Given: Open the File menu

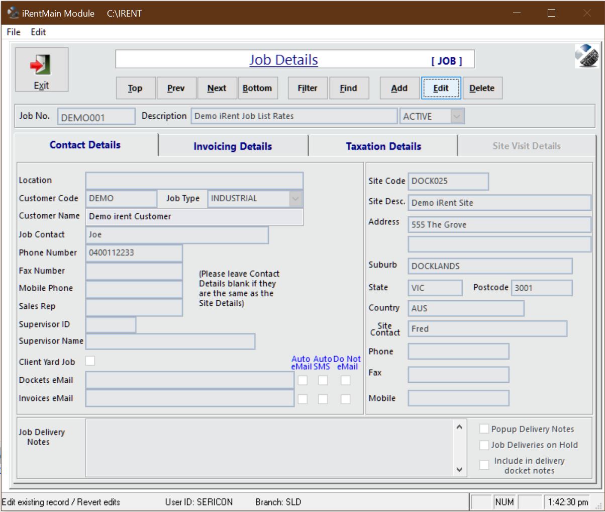Looking at the screenshot, I should click(14, 32).
